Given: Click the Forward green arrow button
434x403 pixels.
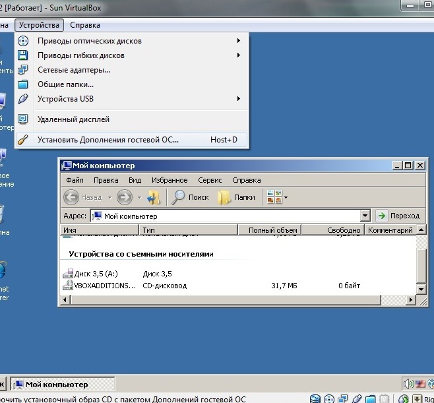Looking at the screenshot, I should (x=125, y=197).
